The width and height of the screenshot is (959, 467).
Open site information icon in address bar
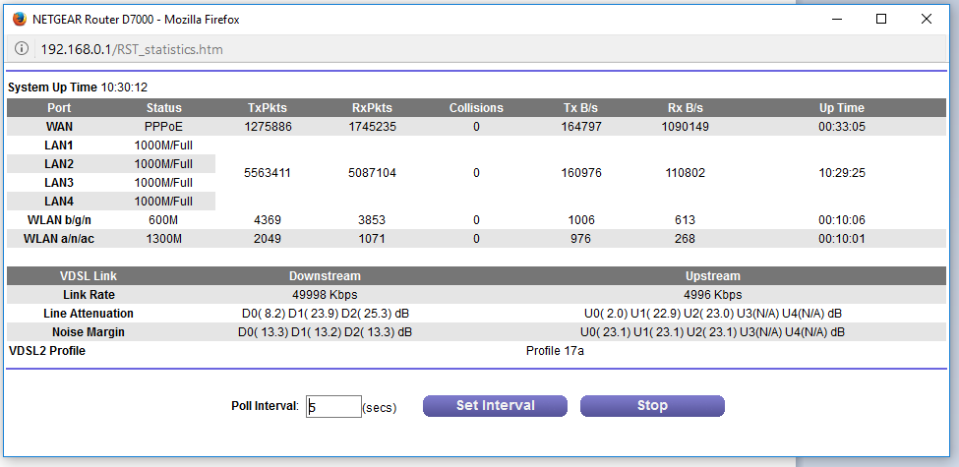22,49
